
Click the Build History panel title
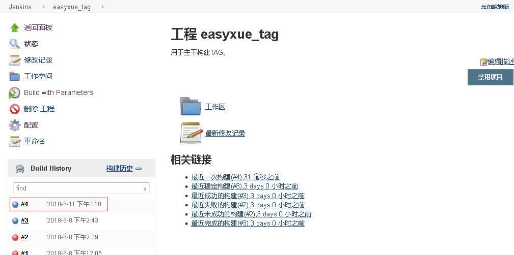click(x=51, y=168)
